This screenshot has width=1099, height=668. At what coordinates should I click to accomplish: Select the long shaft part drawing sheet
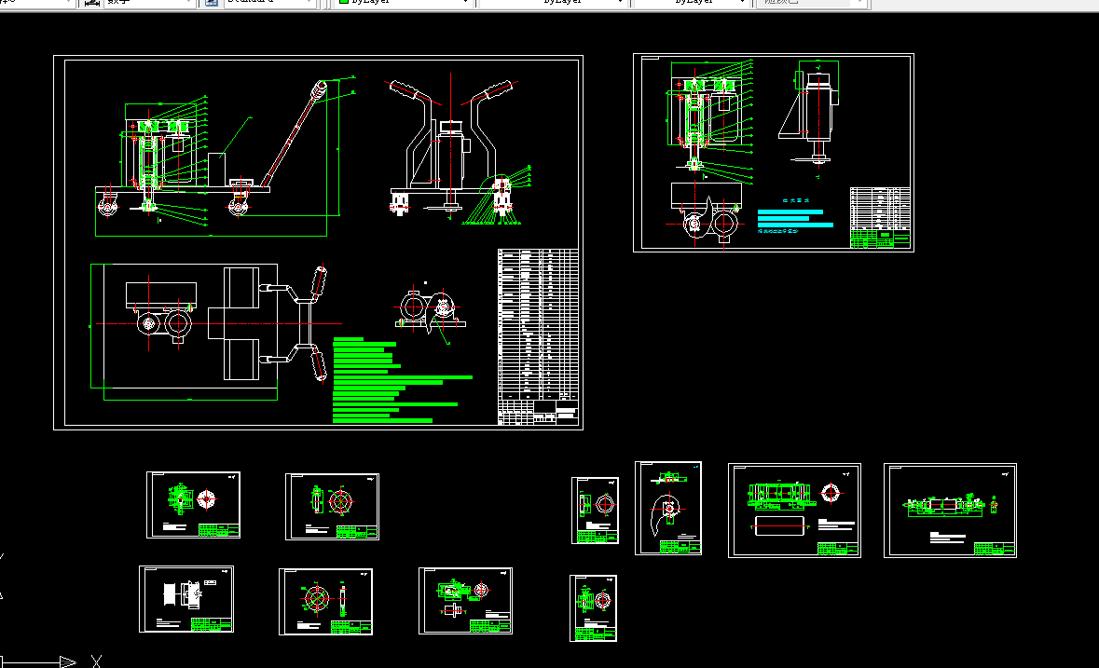coord(950,511)
